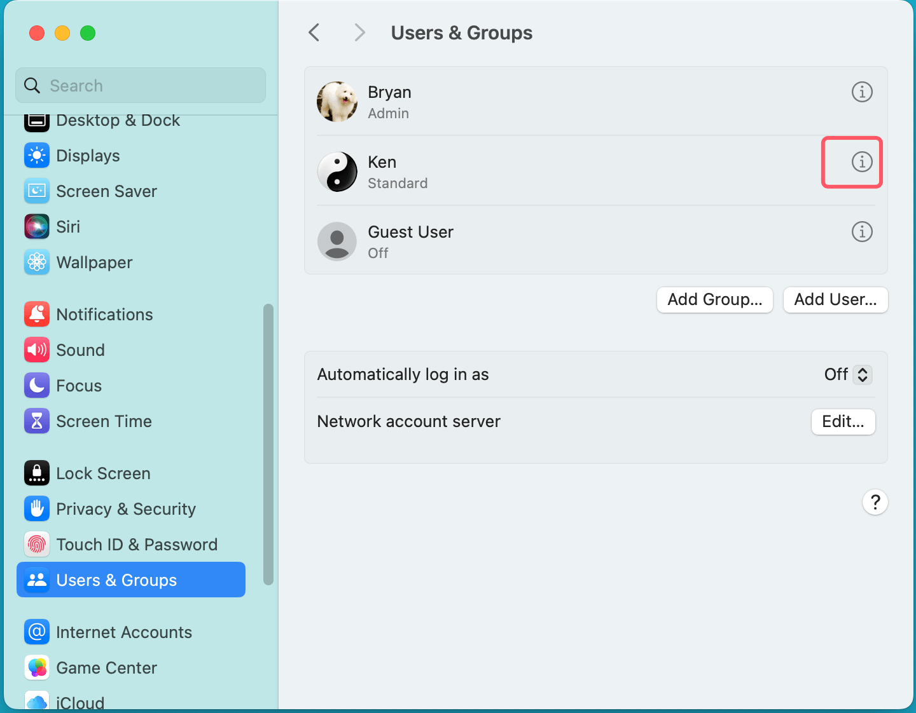Click the Wallpaper flower icon
Screen dimensions: 916x713
coord(36,262)
